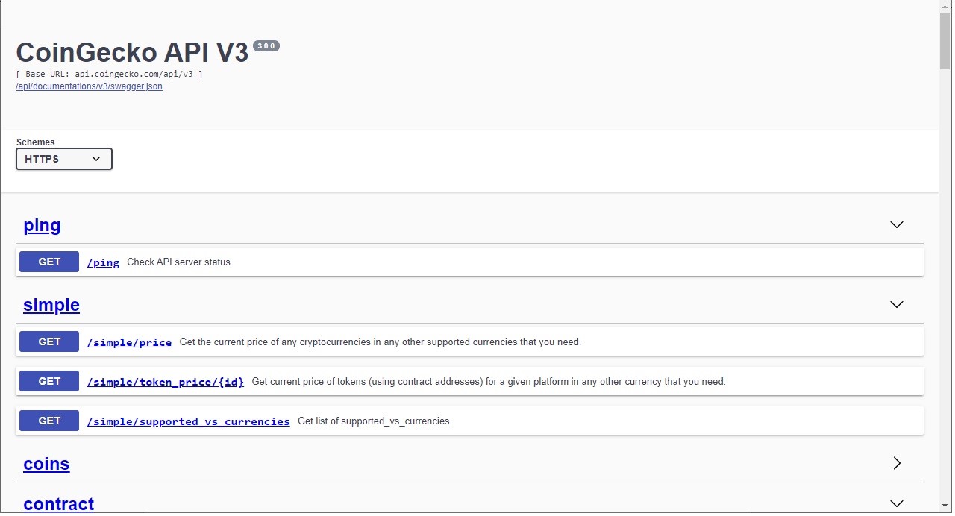Click GET button for /simple/supported_vs_currencies
The width and height of the screenshot is (955, 516).
click(x=49, y=421)
